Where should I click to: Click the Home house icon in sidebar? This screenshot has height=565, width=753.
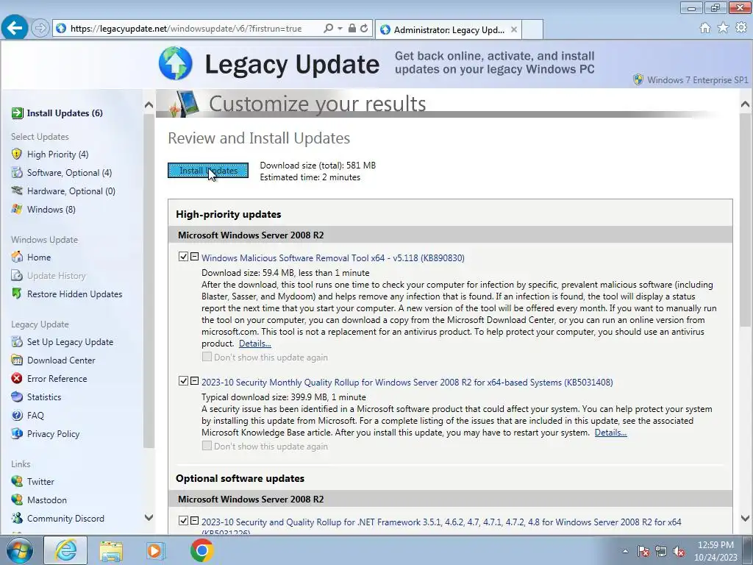pyautogui.click(x=17, y=257)
